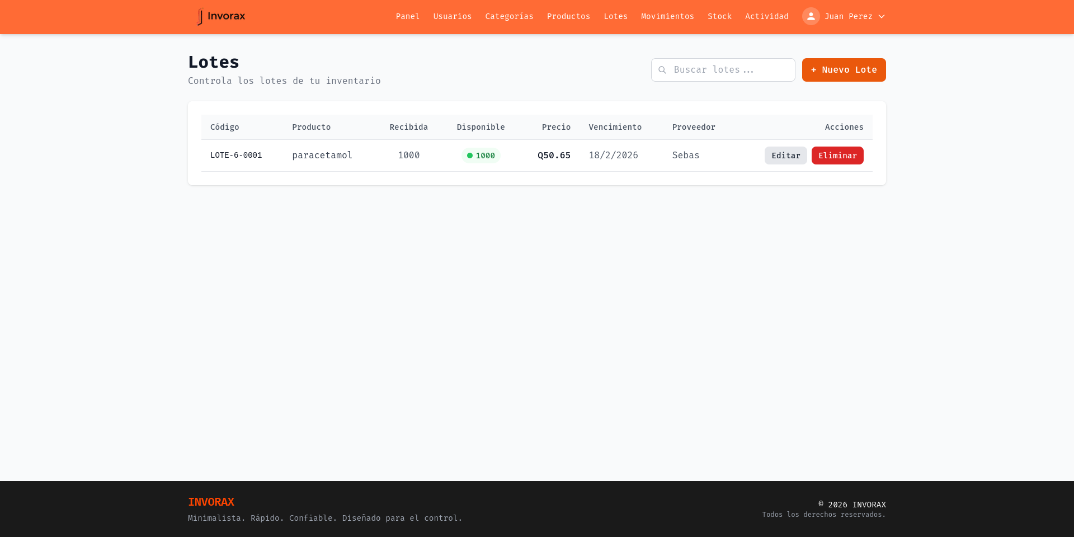Image resolution: width=1074 pixels, height=537 pixels.
Task: Click the green availability status badge
Action: click(481, 156)
